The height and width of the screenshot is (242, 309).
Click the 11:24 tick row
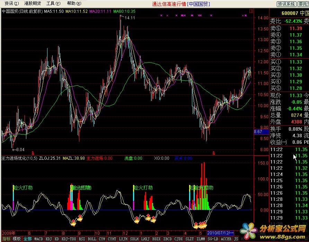click(x=289, y=174)
